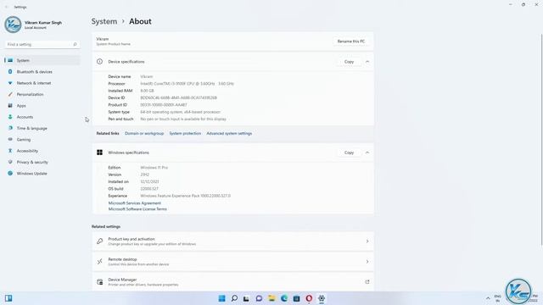
Task: Show hidden icons in system tray
Action: pos(488,298)
